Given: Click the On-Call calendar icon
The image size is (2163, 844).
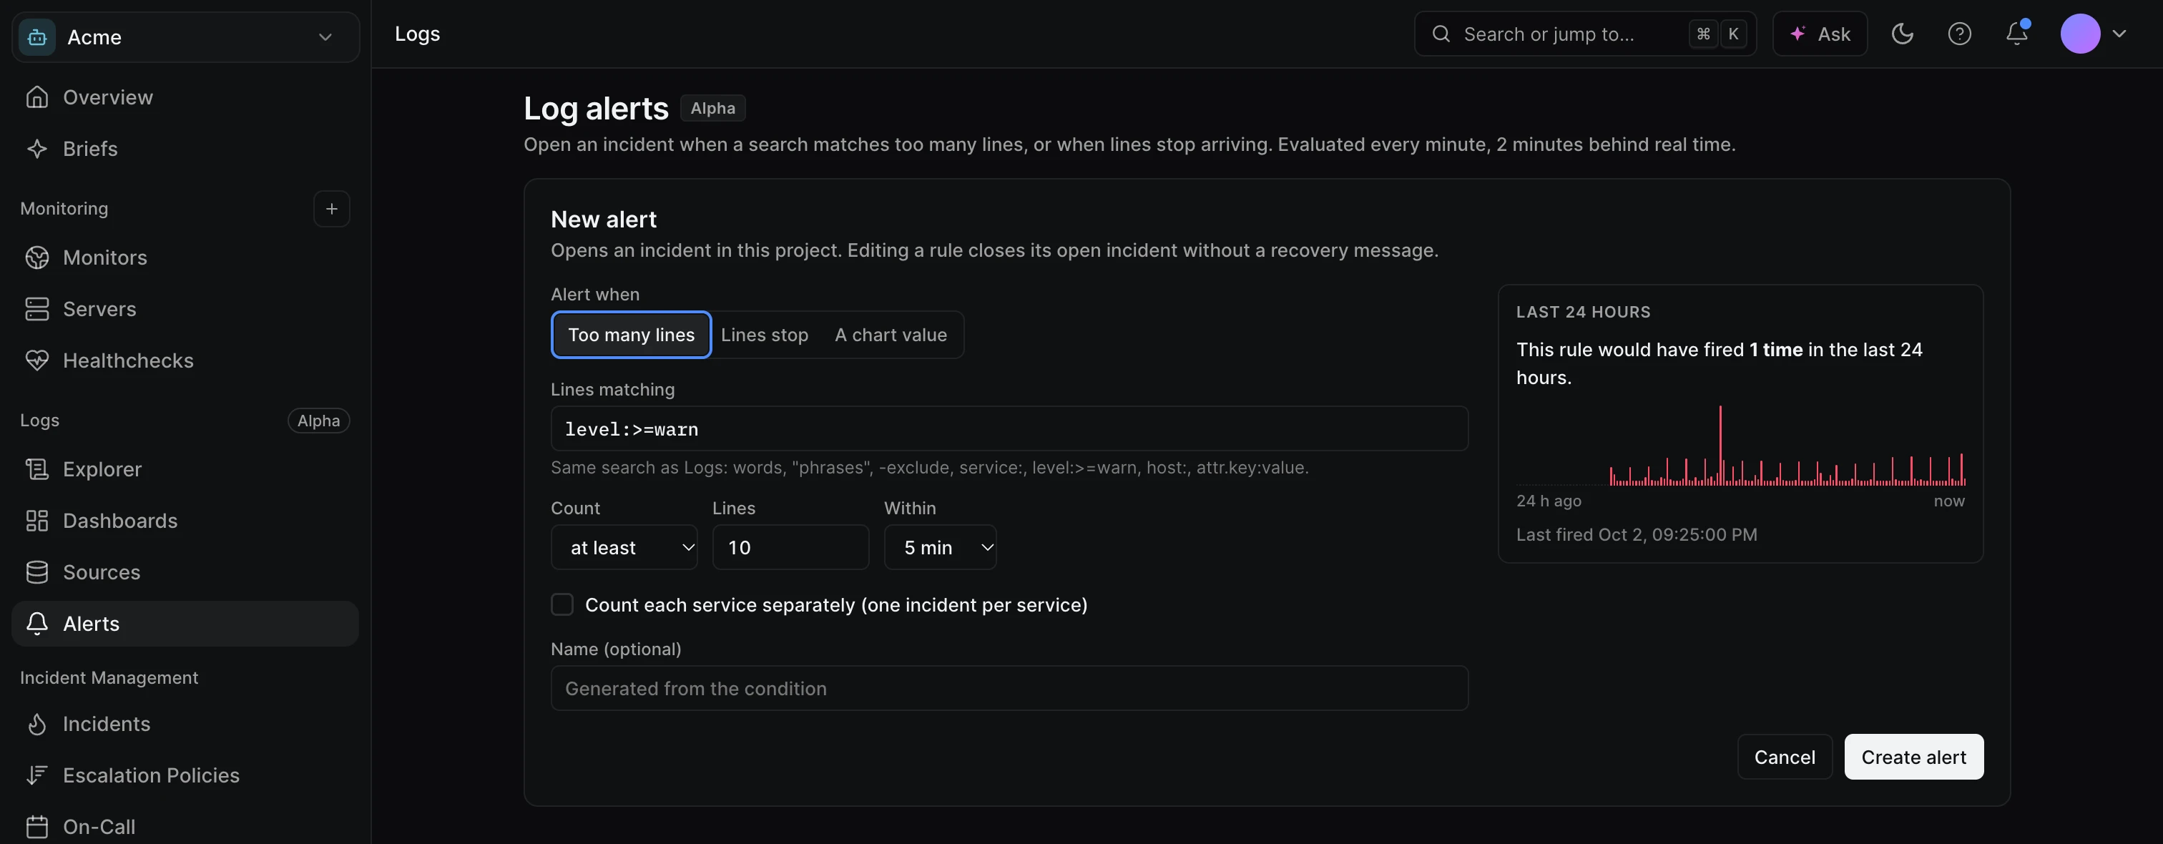Looking at the screenshot, I should coord(37,826).
